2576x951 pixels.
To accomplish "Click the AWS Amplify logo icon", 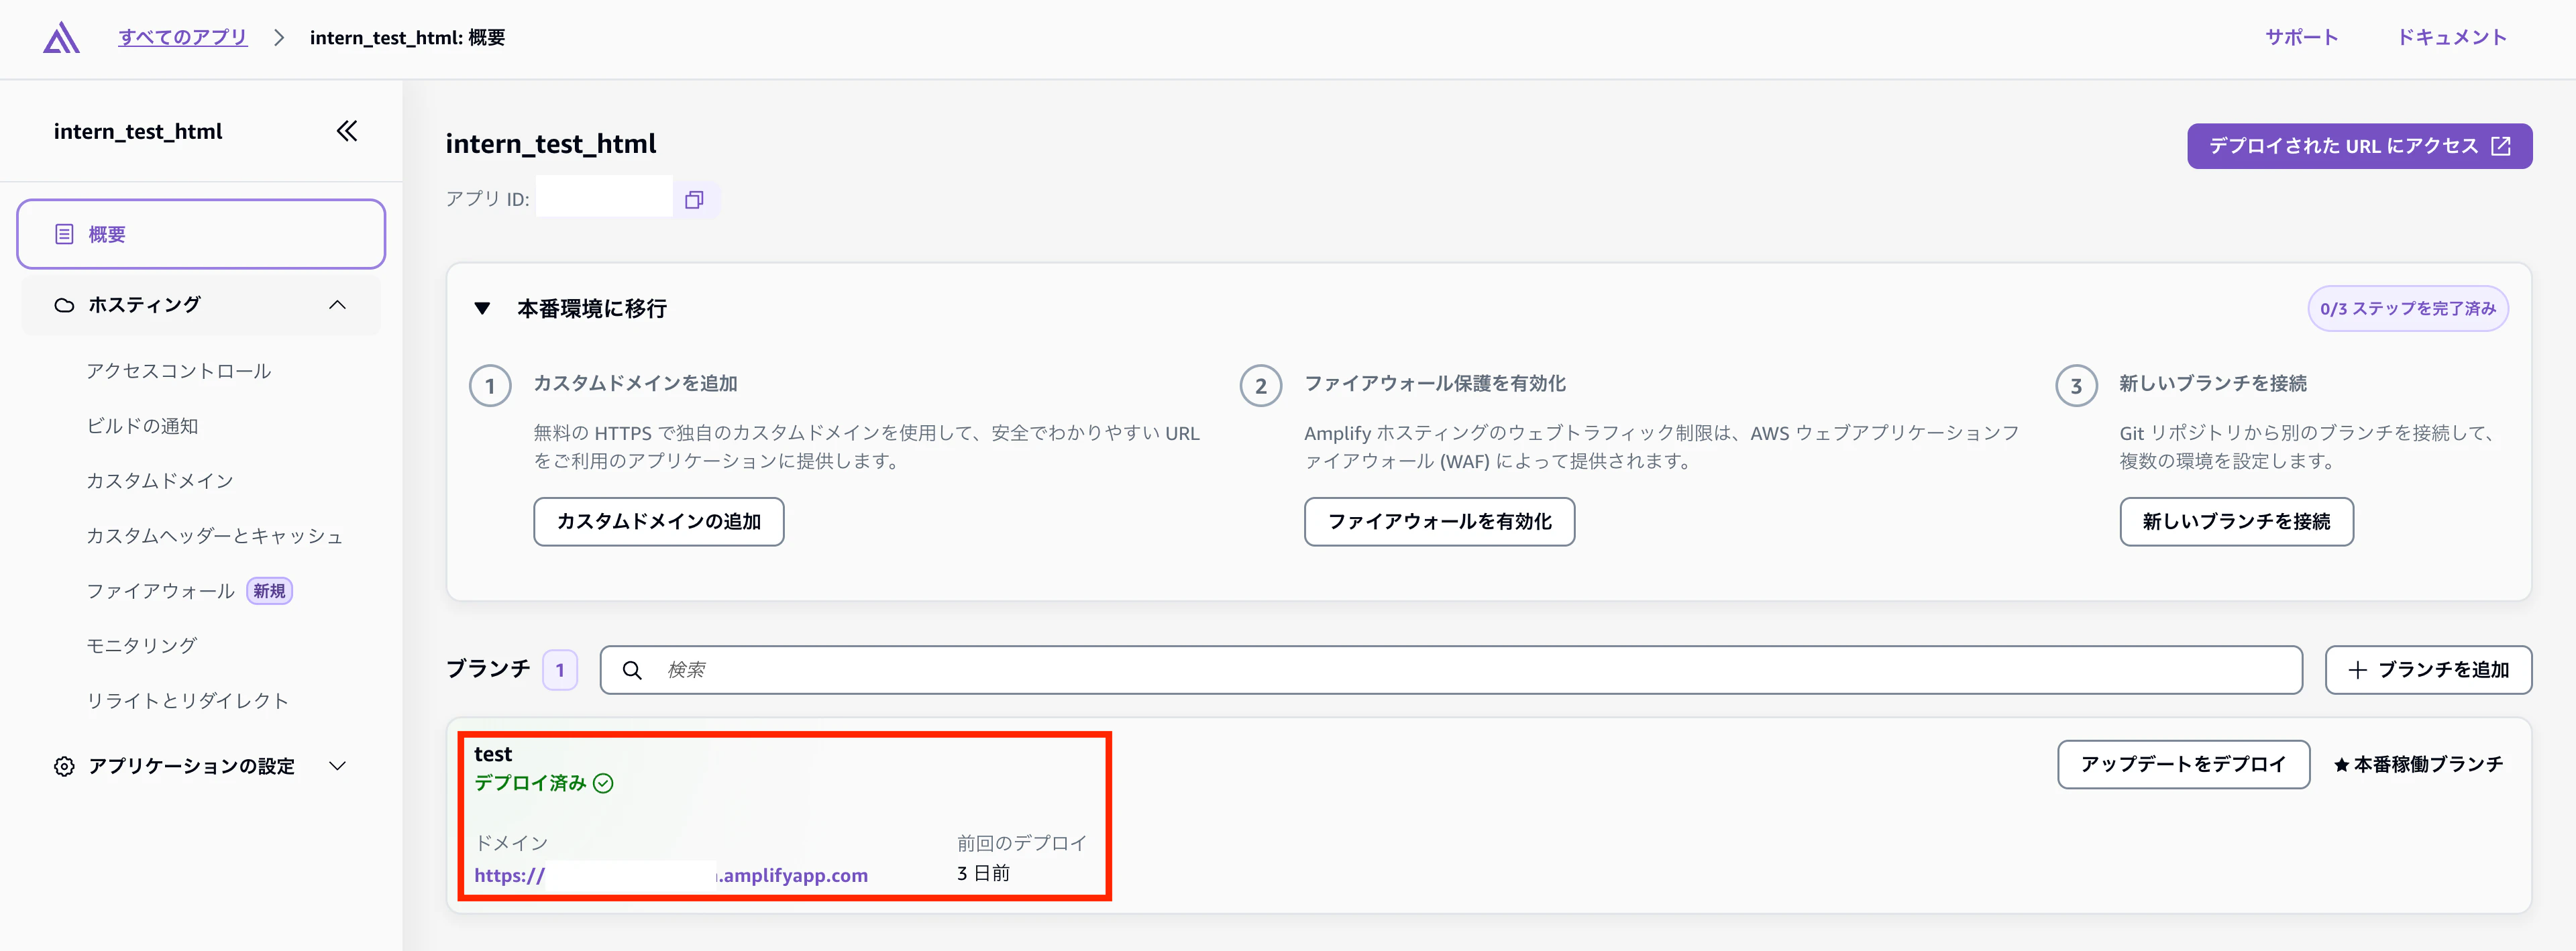I will (60, 37).
